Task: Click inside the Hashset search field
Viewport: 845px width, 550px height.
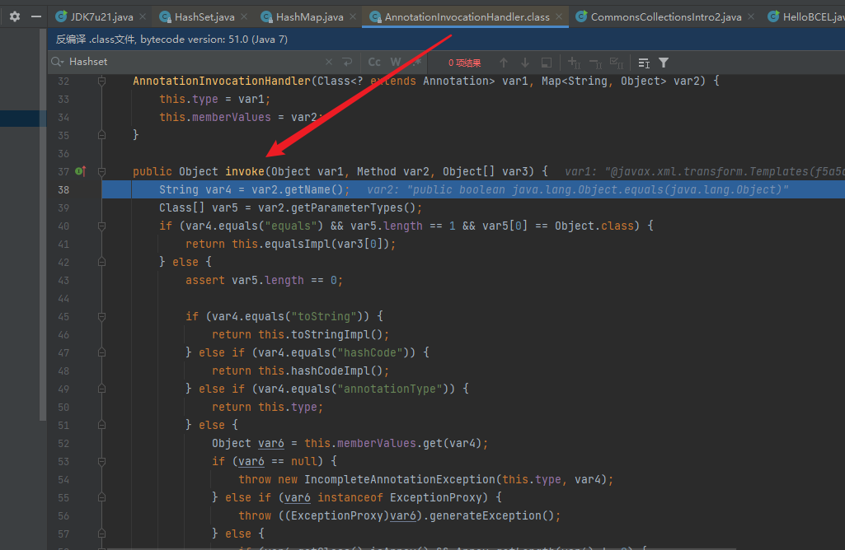Action: pyautogui.click(x=194, y=62)
